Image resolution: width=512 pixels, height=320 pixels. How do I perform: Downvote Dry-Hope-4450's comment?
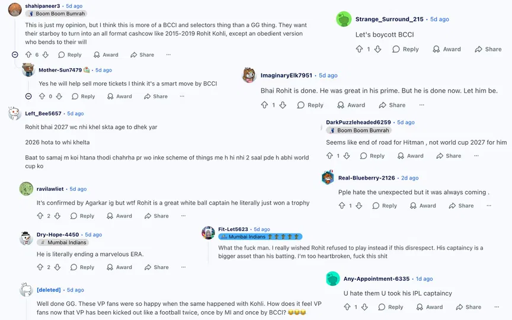[x=57, y=267]
